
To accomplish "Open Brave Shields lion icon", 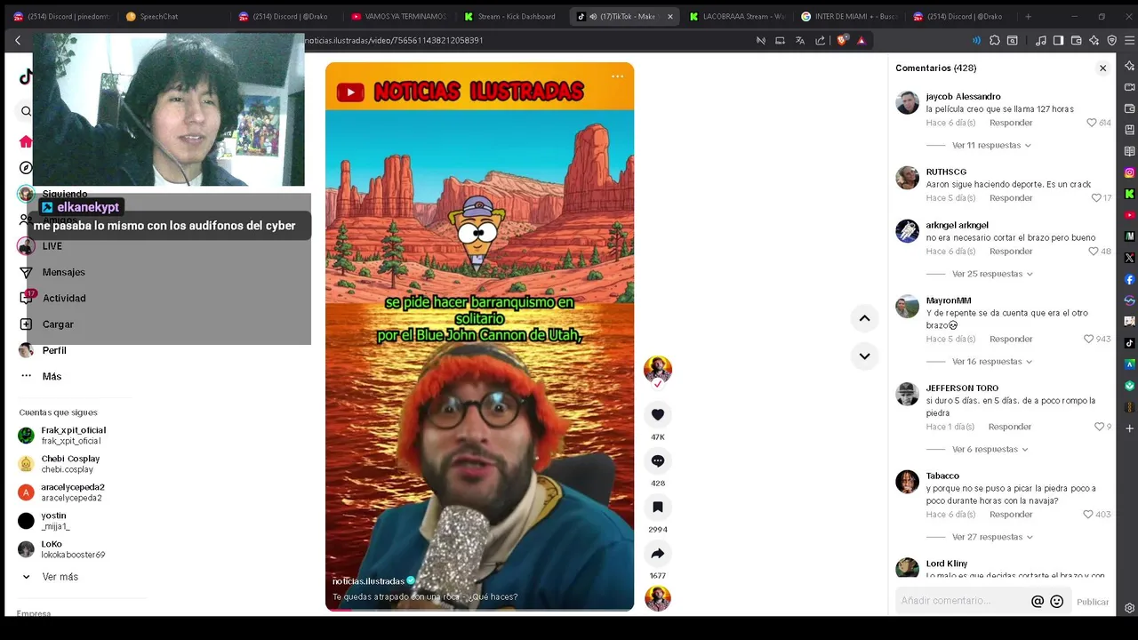I will click(842, 40).
